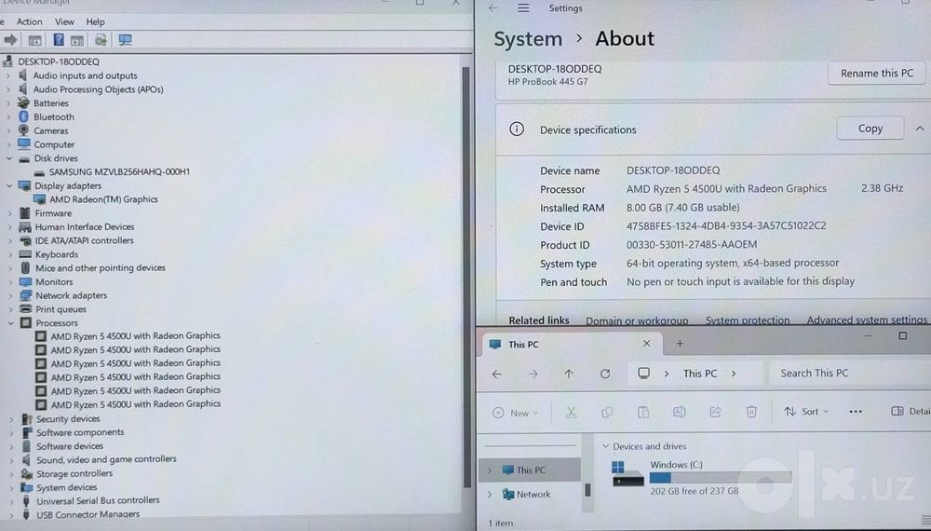
Task: Select the Storage controllers icon
Action: pyautogui.click(x=27, y=473)
